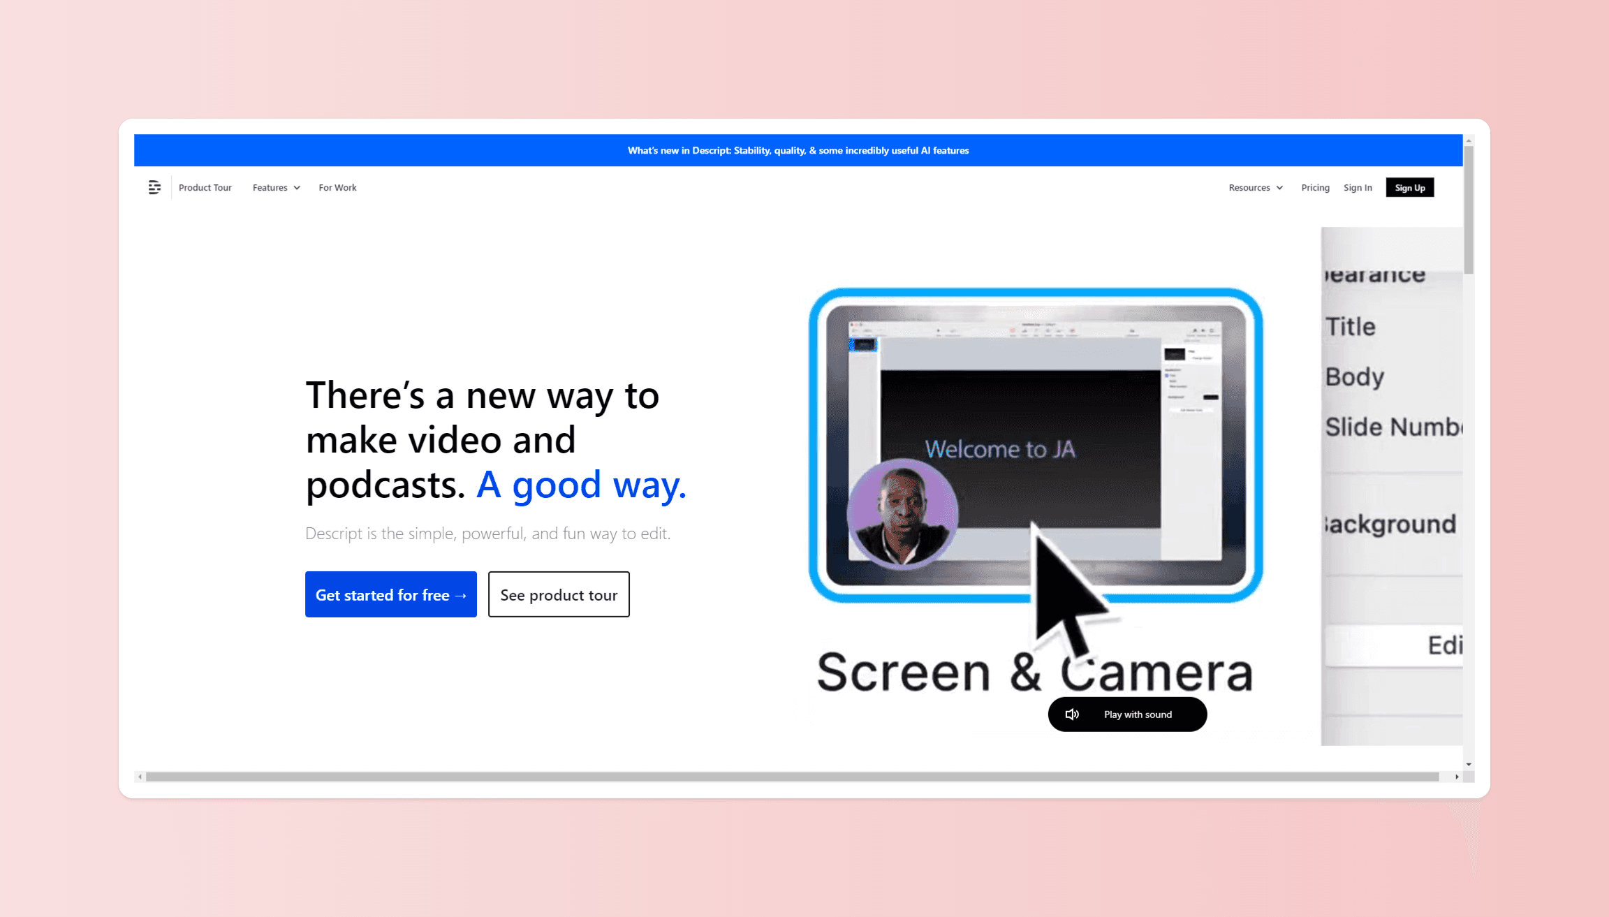Open the For Work page
The height and width of the screenshot is (917, 1609).
[337, 187]
